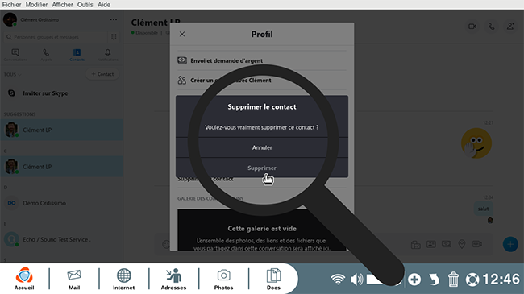Open the Modifier menu
Viewport: 524px width, 294px height.
coord(36,5)
